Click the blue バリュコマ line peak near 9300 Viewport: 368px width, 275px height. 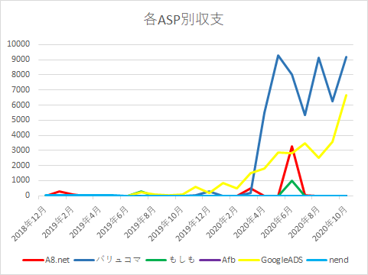[278, 56]
